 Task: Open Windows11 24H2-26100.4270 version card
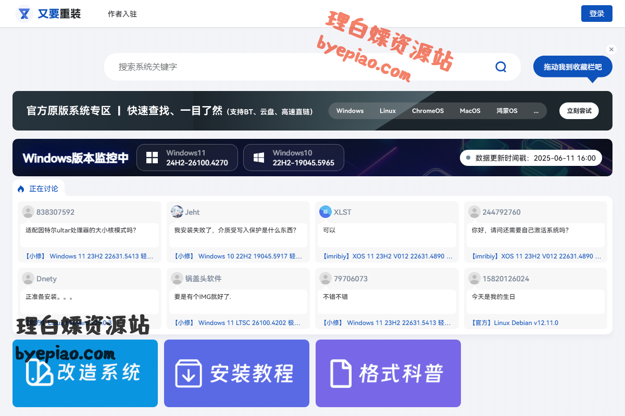pyautogui.click(x=187, y=158)
